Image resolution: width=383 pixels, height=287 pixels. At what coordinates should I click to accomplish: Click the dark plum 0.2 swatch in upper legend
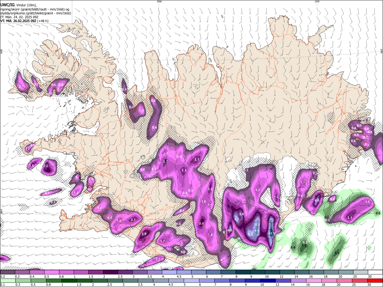pos(7,272)
